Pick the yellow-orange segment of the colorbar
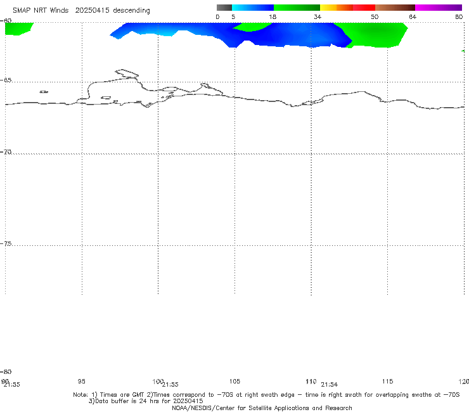 pos(336,8)
